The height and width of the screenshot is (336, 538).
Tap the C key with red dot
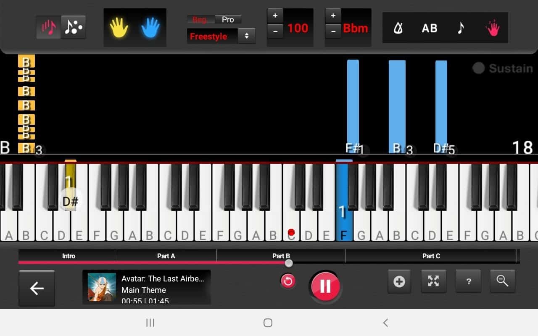pyautogui.click(x=291, y=227)
